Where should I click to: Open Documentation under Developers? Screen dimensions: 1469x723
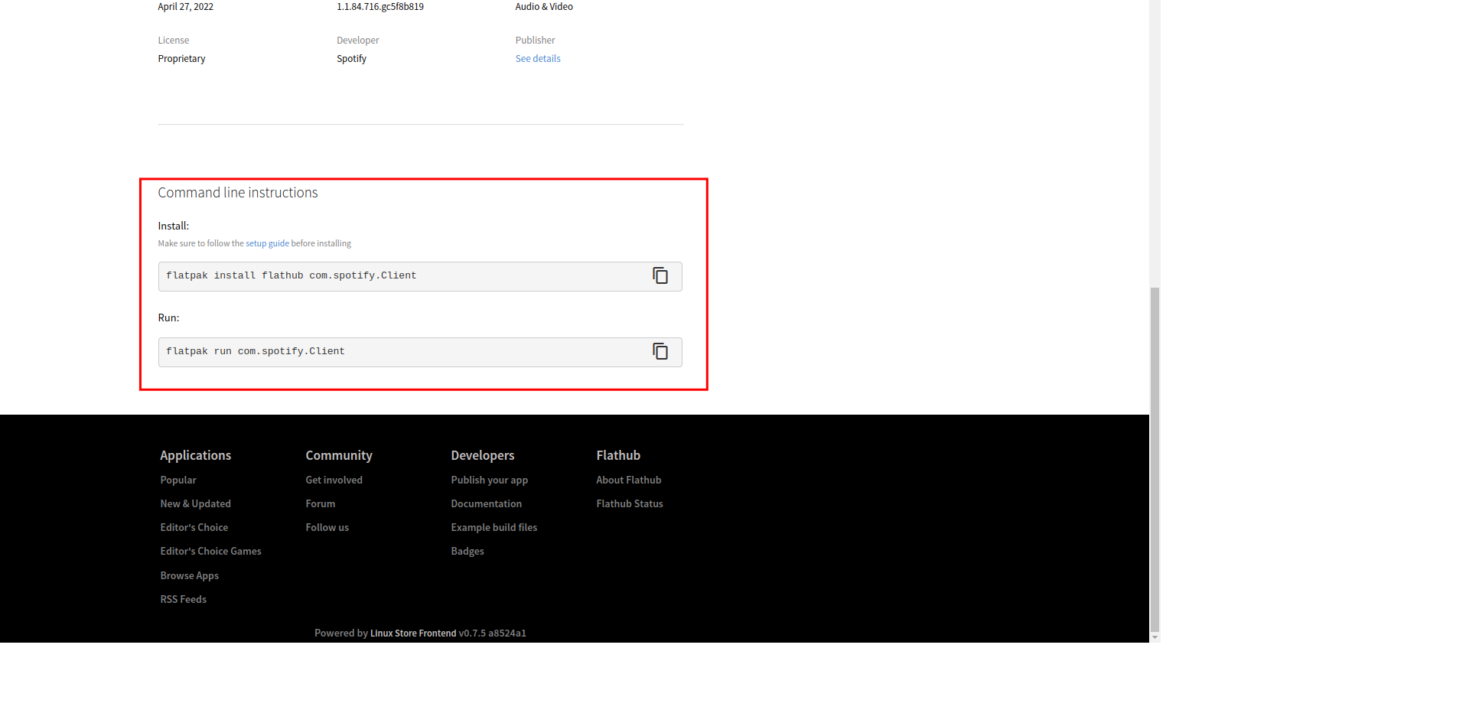(486, 503)
